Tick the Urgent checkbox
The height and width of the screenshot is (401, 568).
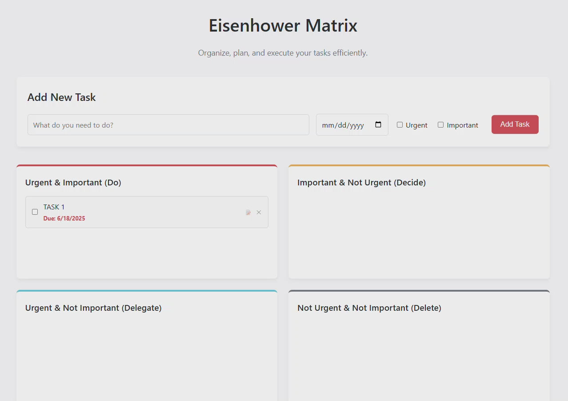(x=400, y=125)
